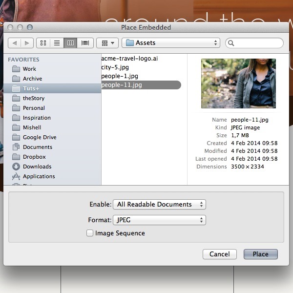
Task: Click the Cancel button
Action: [220, 254]
